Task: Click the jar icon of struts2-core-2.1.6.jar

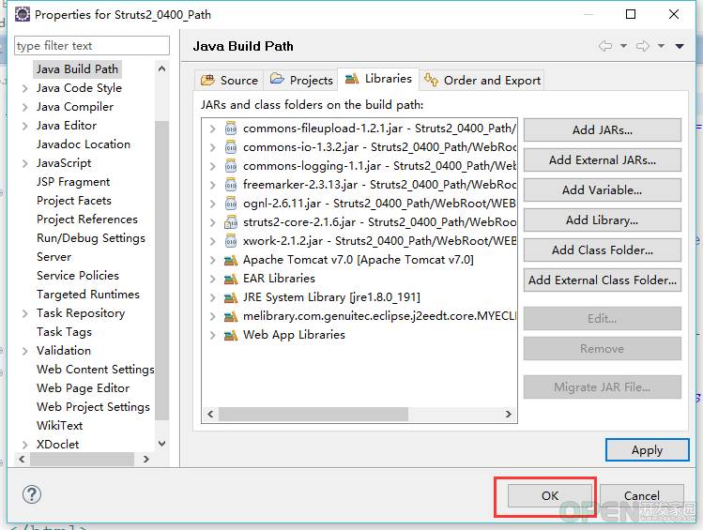Action: [x=231, y=222]
